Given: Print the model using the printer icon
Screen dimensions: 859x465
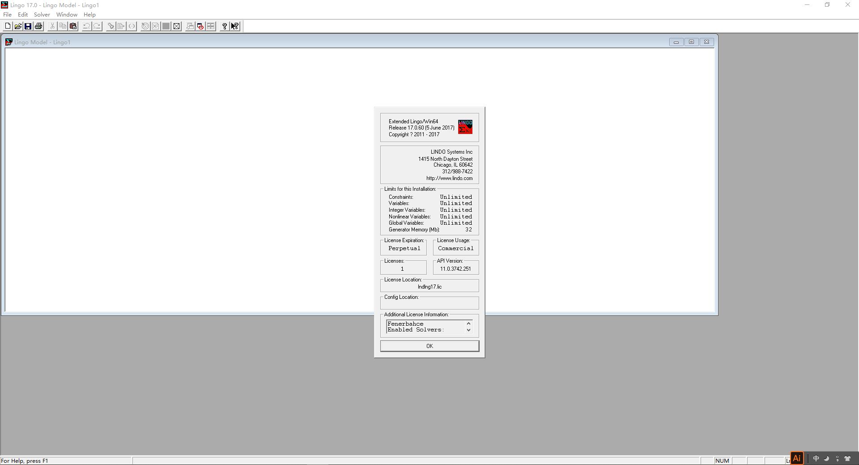Looking at the screenshot, I should [38, 26].
